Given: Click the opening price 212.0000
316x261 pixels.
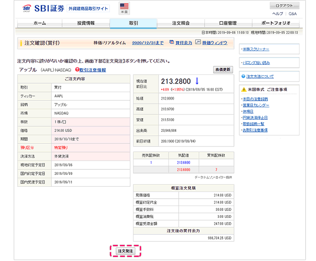Looking at the screenshot, I should pos(168,98).
